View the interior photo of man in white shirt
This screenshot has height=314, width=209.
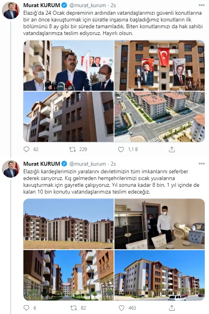160,224
